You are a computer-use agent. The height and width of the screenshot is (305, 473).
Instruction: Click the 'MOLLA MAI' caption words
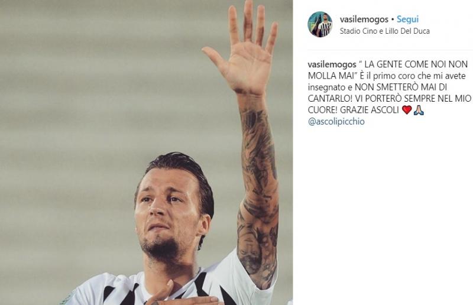click(x=331, y=76)
